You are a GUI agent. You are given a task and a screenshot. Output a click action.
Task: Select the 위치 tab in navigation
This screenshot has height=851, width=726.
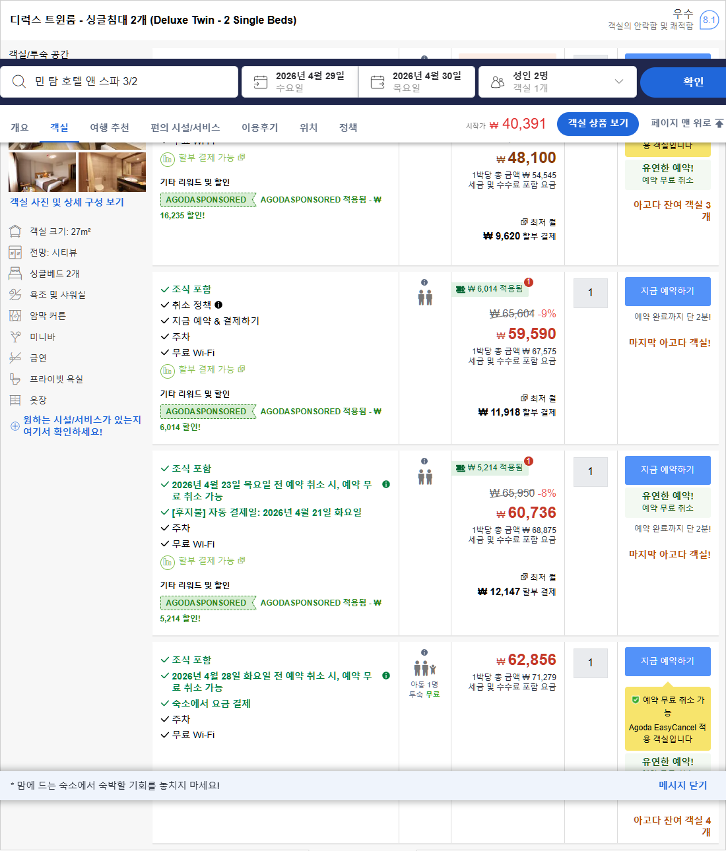[x=308, y=127]
